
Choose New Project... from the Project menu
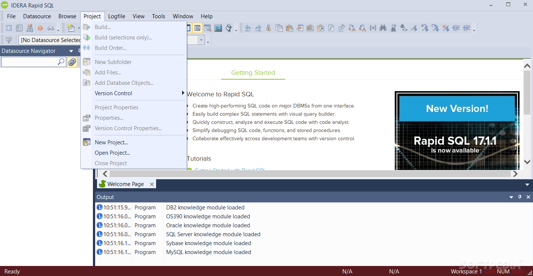pyautogui.click(x=134, y=142)
